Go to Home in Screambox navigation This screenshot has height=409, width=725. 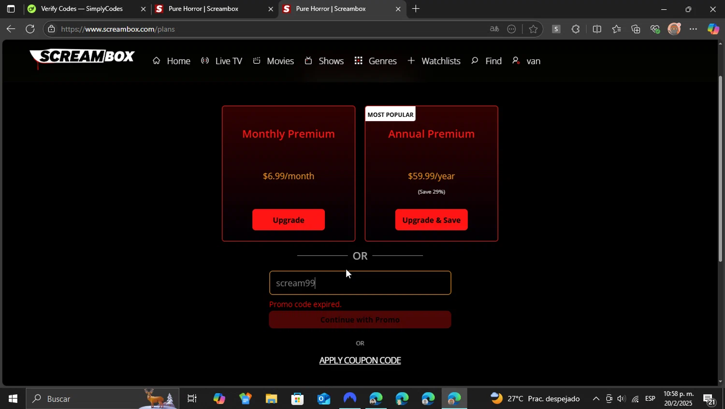(x=171, y=61)
